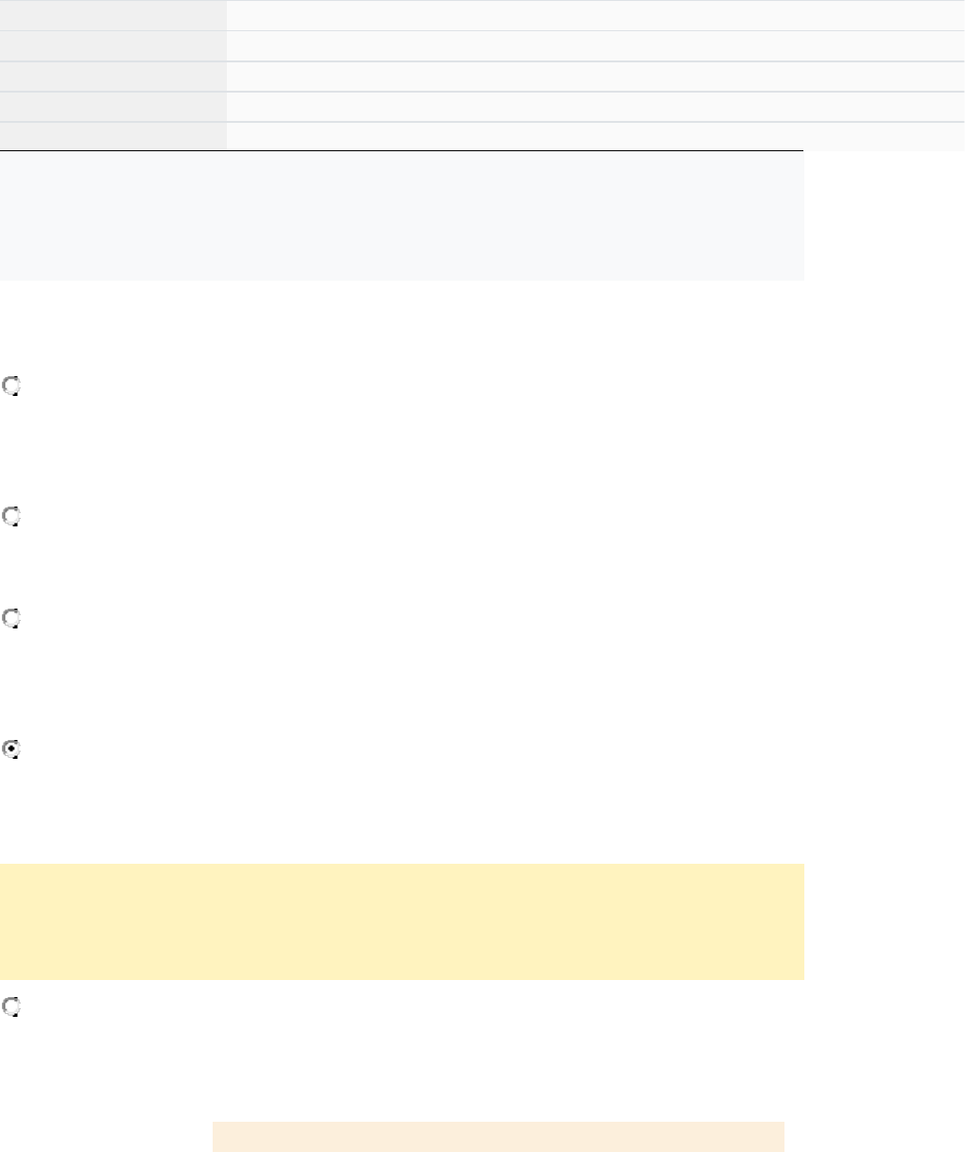Click the currently selected fourth radio button

pyautogui.click(x=12, y=748)
